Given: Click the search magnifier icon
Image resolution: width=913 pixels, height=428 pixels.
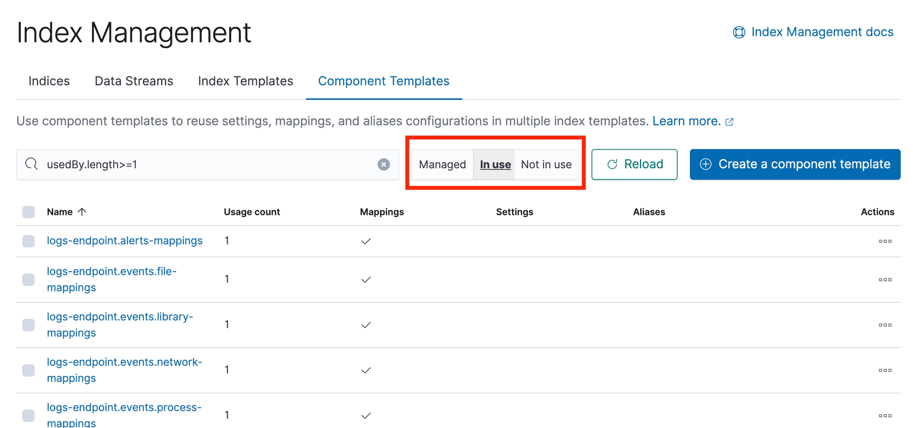Looking at the screenshot, I should [x=31, y=164].
